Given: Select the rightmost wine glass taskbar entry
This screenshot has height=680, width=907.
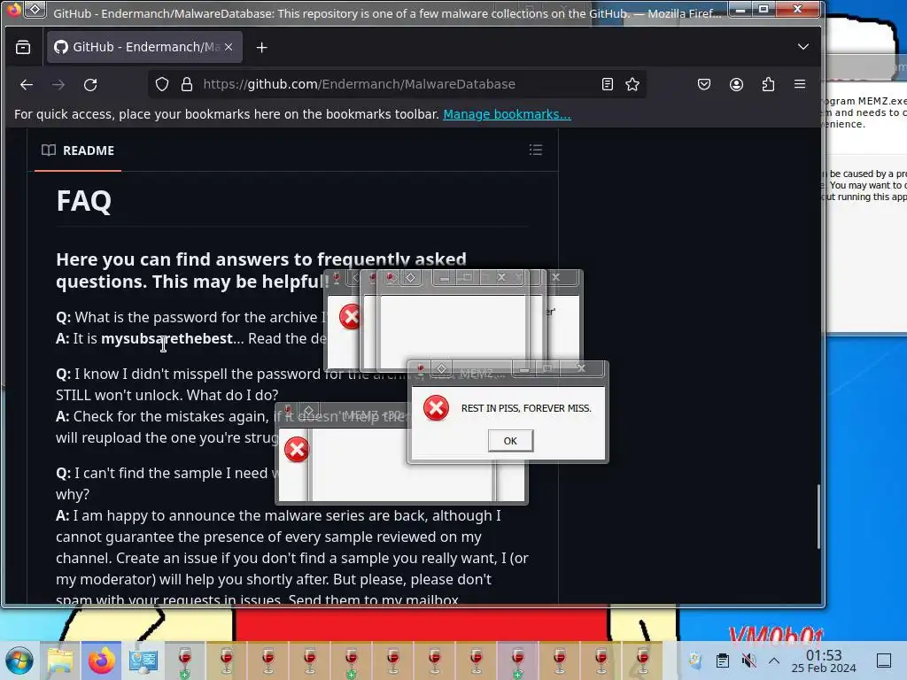Looking at the screenshot, I should 643,661.
